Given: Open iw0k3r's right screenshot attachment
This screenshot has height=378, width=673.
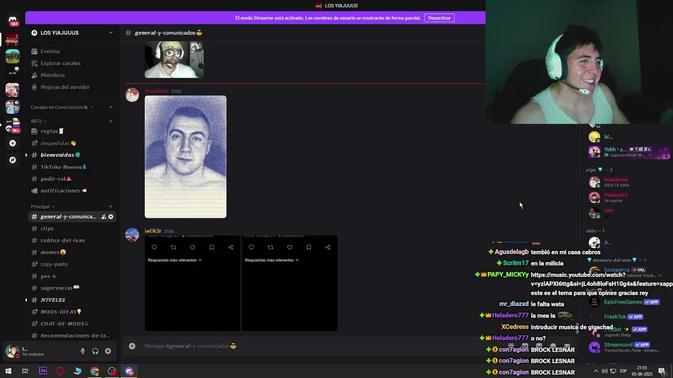Looking at the screenshot, I should click(290, 283).
